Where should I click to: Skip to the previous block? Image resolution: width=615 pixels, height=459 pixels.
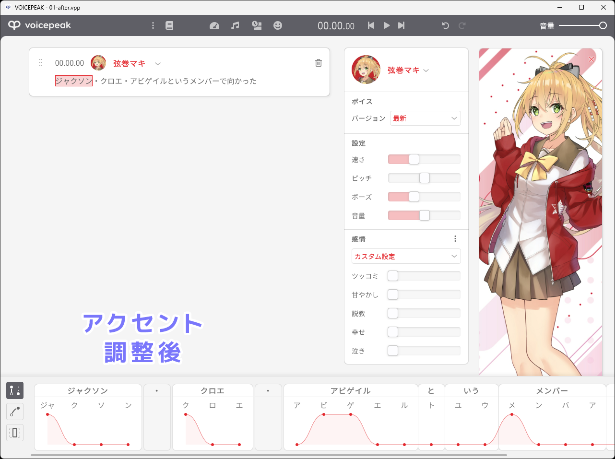click(371, 25)
